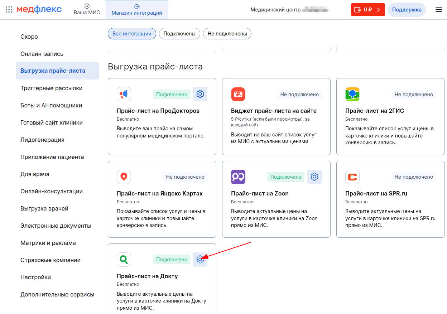Image resolution: width=447 pixels, height=314 pixels.
Task: Switch to Магазин интеграций tab
Action: click(137, 10)
